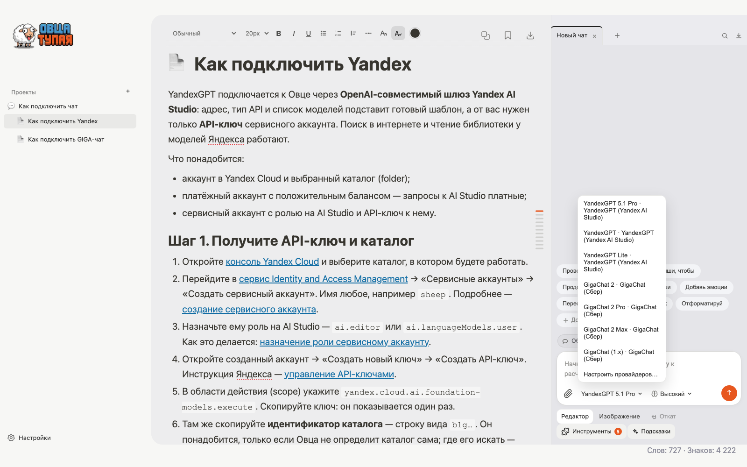
Task: Pick GigaChat 2 Pro in the model list
Action: (x=621, y=311)
